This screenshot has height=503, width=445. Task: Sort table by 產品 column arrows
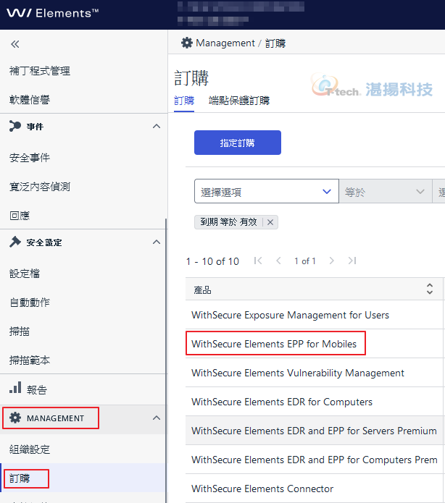[x=430, y=289]
